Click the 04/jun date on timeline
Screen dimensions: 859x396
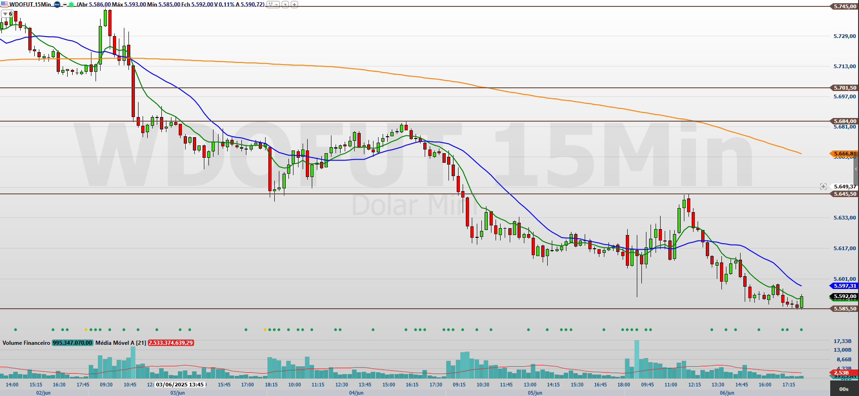coord(356,393)
